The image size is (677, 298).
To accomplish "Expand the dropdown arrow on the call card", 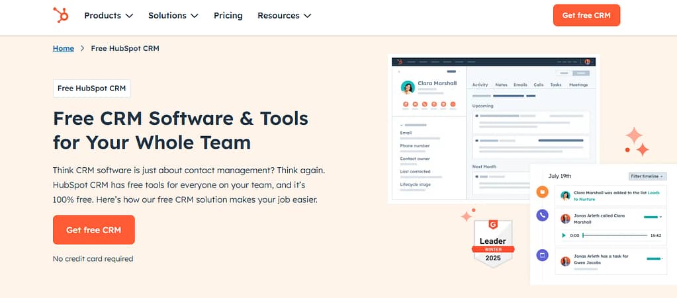I will pyautogui.click(x=660, y=217).
